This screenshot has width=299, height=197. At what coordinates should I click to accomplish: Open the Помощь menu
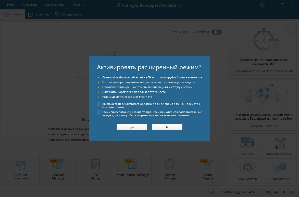click(x=79, y=5)
